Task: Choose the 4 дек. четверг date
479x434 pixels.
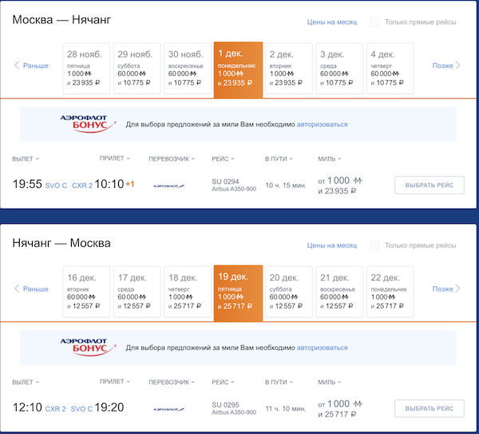Action: (x=390, y=68)
